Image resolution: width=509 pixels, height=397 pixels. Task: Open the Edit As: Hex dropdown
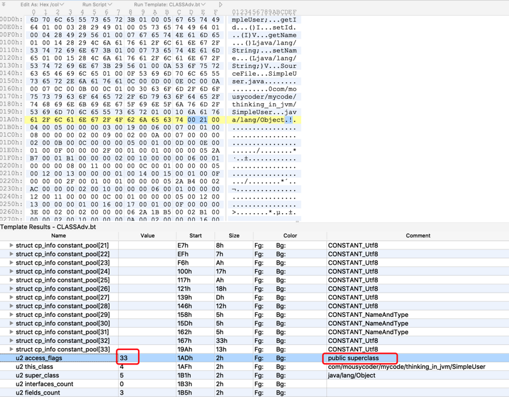(42, 4)
